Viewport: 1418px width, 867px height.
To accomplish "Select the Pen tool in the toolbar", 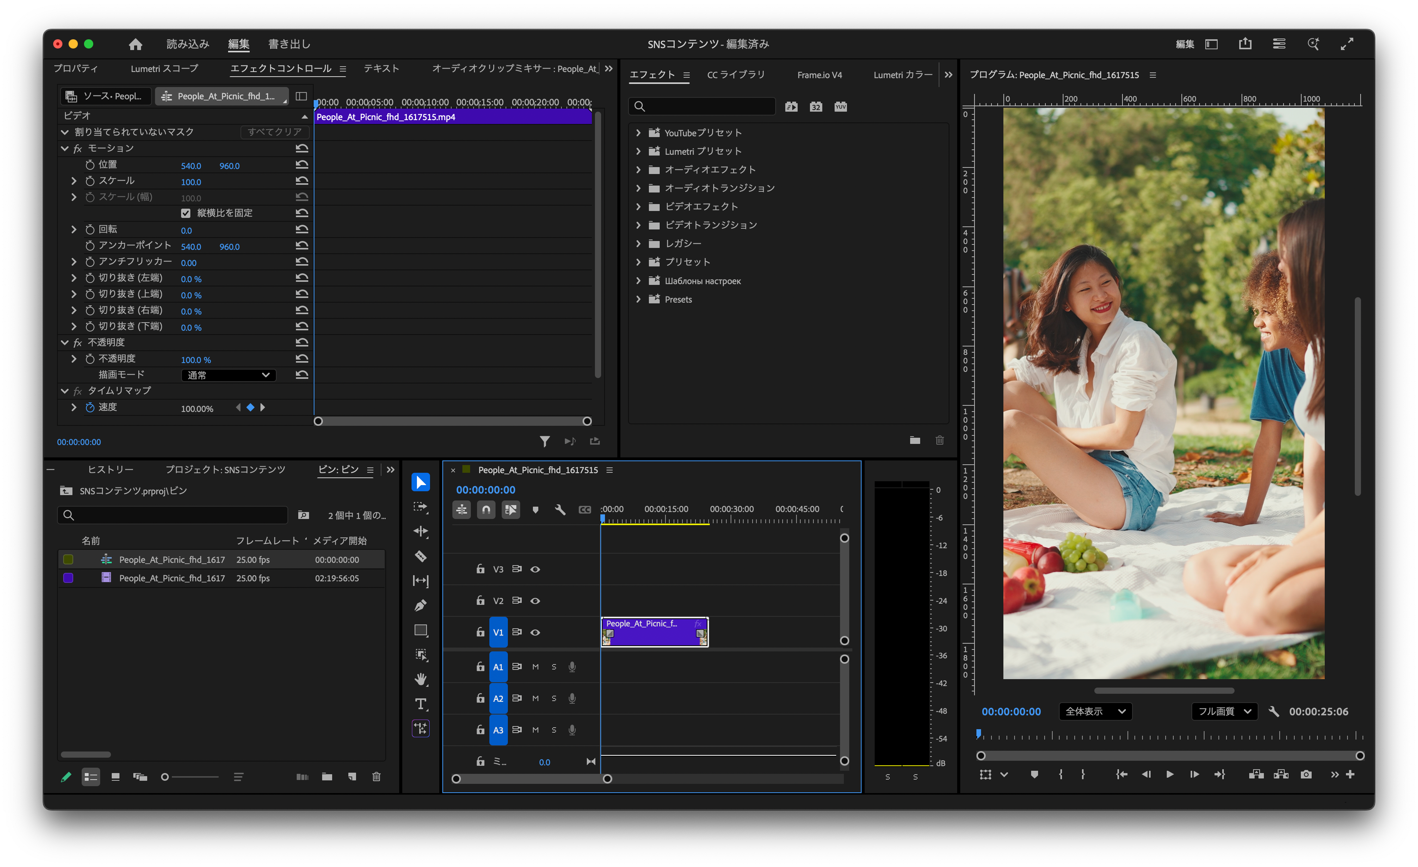I will click(x=421, y=606).
